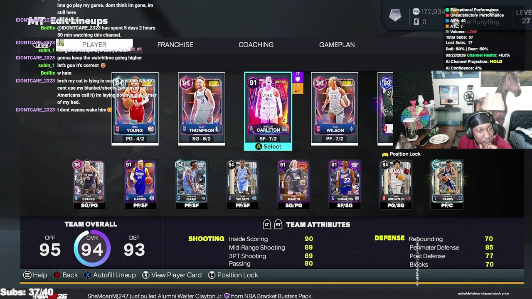Select the A'ja Wilson PF card
The image size is (532, 299).
pyautogui.click(x=335, y=109)
